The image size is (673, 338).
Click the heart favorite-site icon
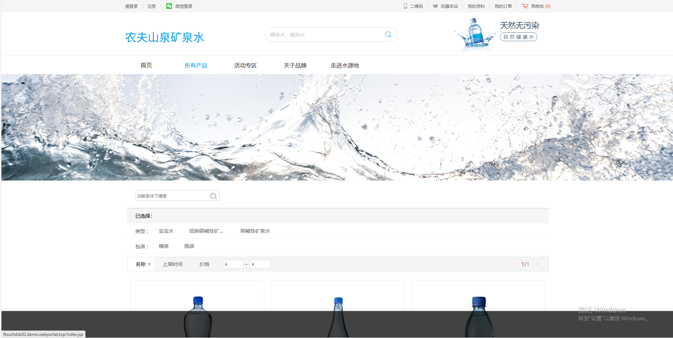coord(435,6)
